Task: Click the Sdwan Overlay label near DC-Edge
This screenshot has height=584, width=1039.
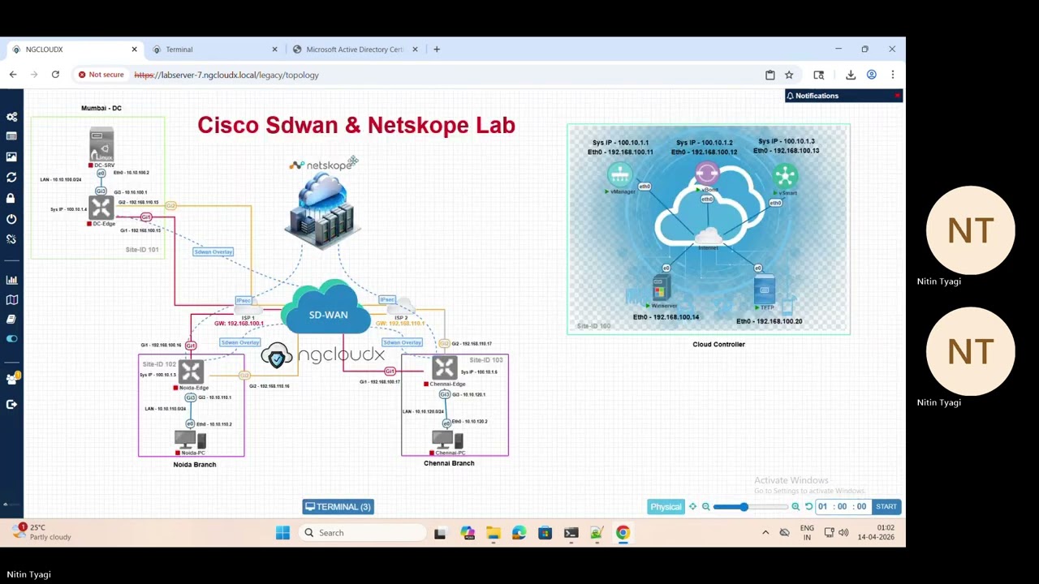Action: click(213, 251)
